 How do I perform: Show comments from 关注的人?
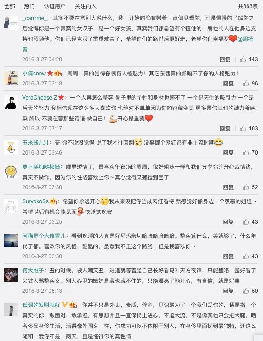point(85,6)
